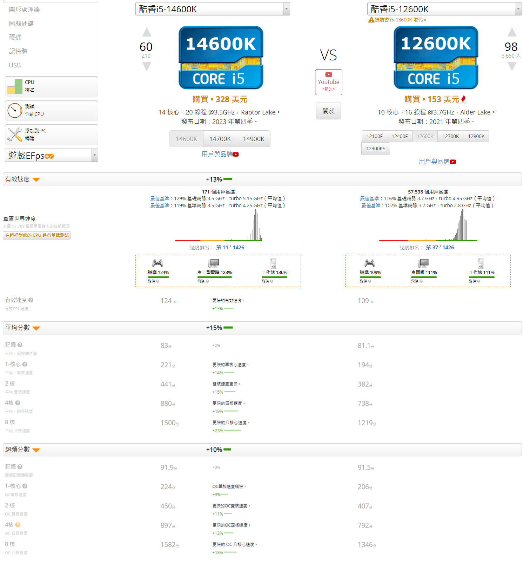Image resolution: width=523 pixels, height=563 pixels.
Task: Click the 12600K benchmark distribution histogram
Action: click(x=428, y=225)
